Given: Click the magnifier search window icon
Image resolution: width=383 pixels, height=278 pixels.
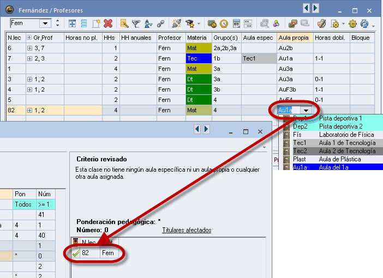Looking at the screenshot, I should coord(264,23).
